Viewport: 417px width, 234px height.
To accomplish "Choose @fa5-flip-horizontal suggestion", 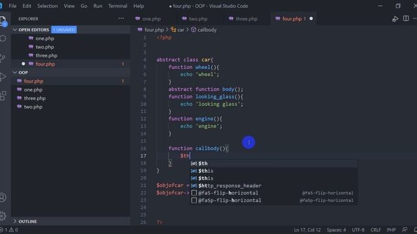I will [274, 193].
